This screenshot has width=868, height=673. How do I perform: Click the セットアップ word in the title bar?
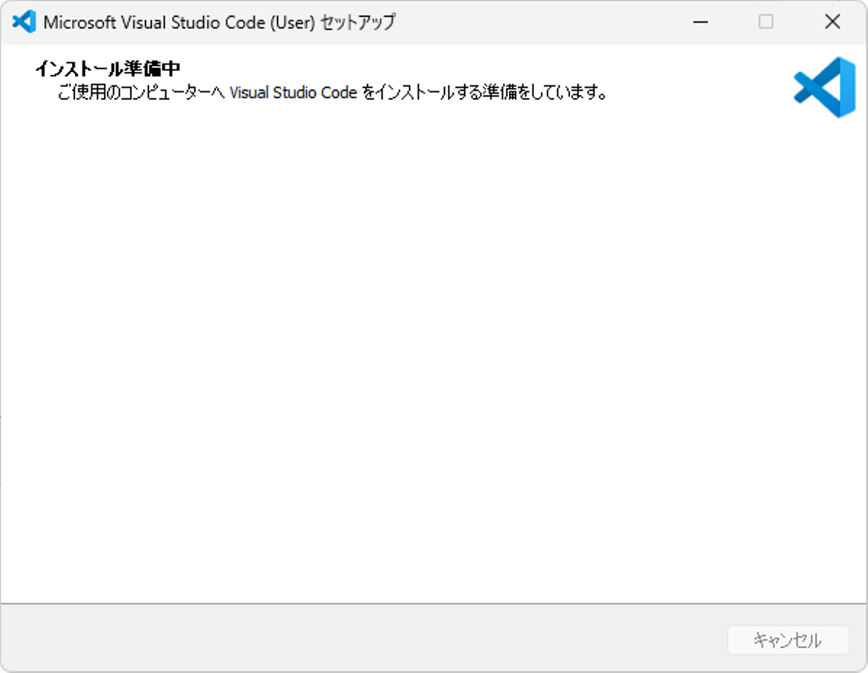[x=357, y=22]
